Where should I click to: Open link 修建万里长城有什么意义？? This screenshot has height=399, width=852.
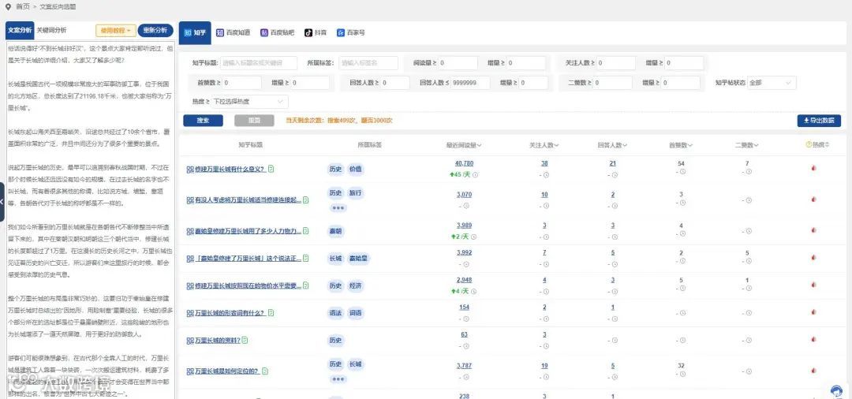coord(230,170)
